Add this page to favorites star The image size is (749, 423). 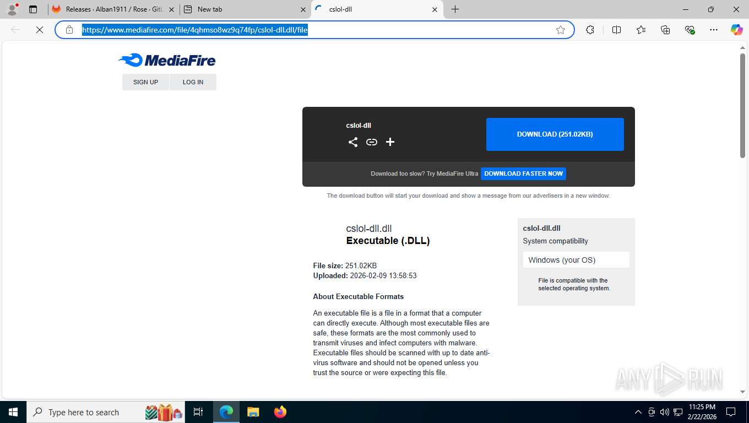point(561,30)
